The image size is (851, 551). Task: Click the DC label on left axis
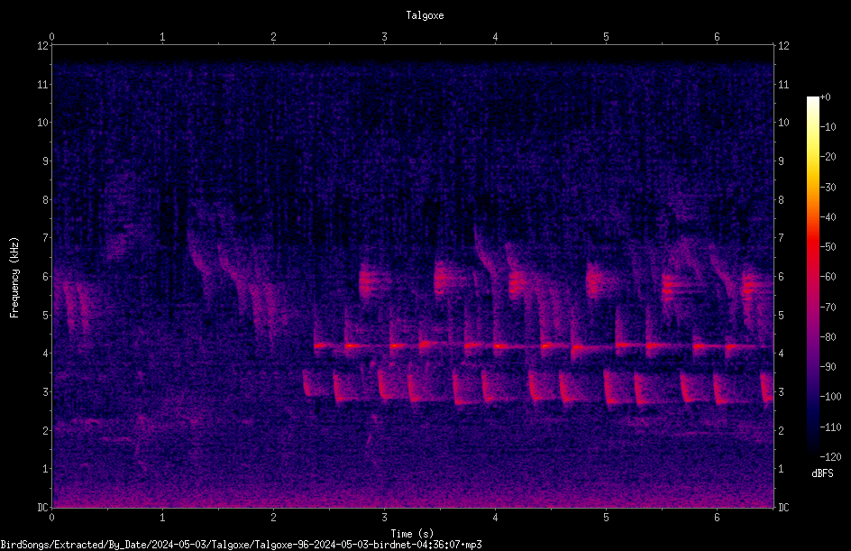point(43,508)
